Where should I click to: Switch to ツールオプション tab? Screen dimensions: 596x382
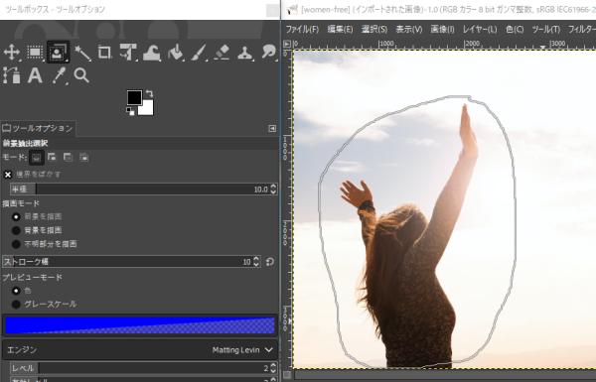(38, 128)
